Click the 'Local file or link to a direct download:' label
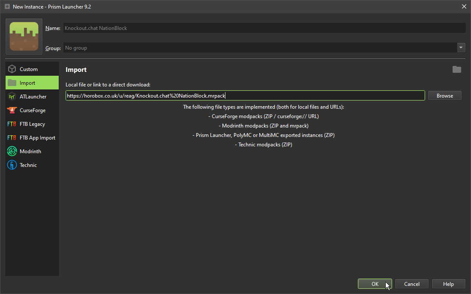 (108, 85)
